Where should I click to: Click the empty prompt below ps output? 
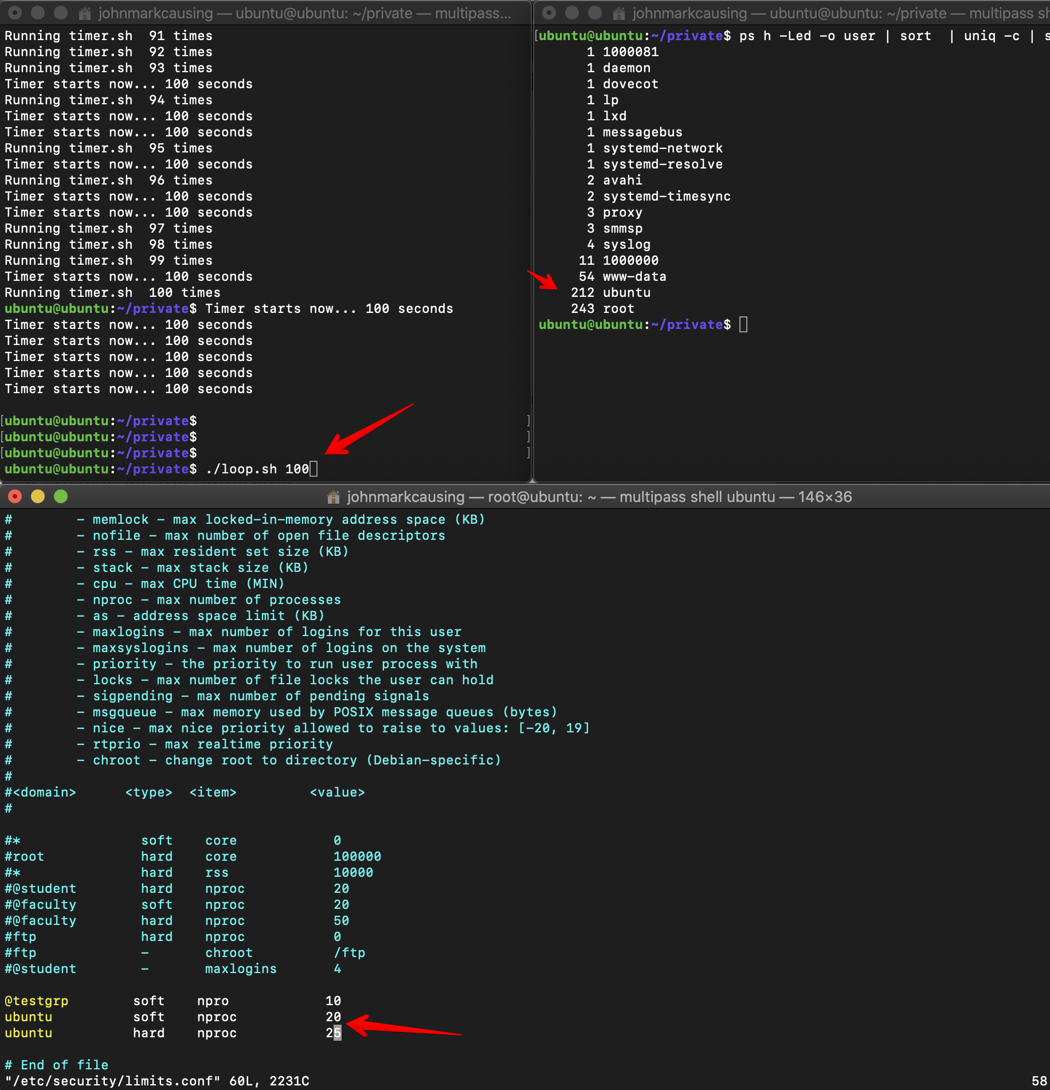[x=743, y=325]
